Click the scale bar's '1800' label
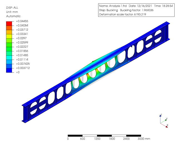Image resolution: width=178 pixels, height=141 pixels. point(112,139)
